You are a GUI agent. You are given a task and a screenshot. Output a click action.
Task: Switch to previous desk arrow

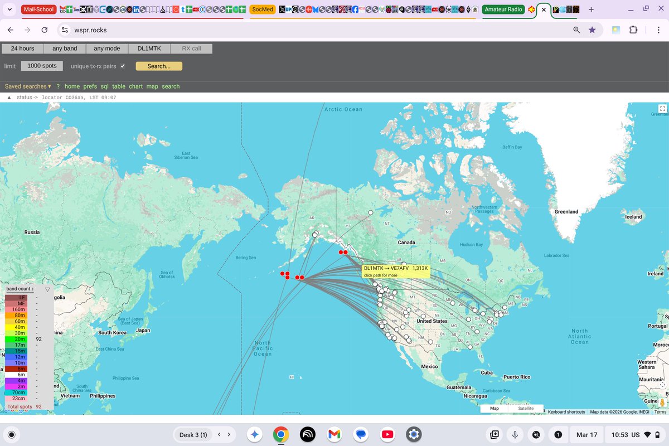[219, 434]
